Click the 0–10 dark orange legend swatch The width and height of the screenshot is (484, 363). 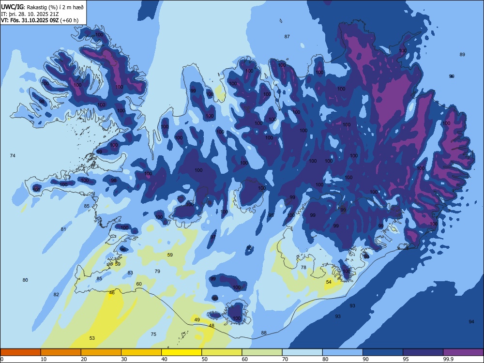(x=20, y=352)
